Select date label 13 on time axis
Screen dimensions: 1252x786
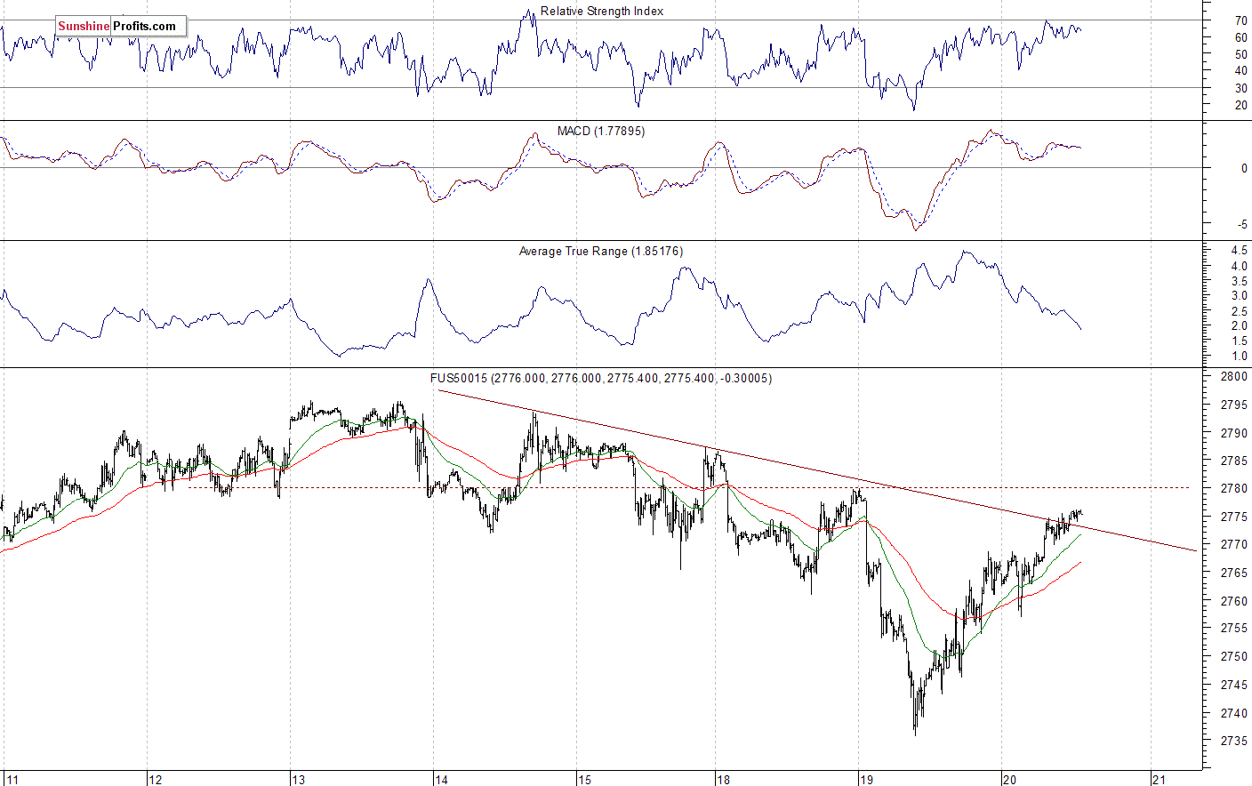[298, 780]
